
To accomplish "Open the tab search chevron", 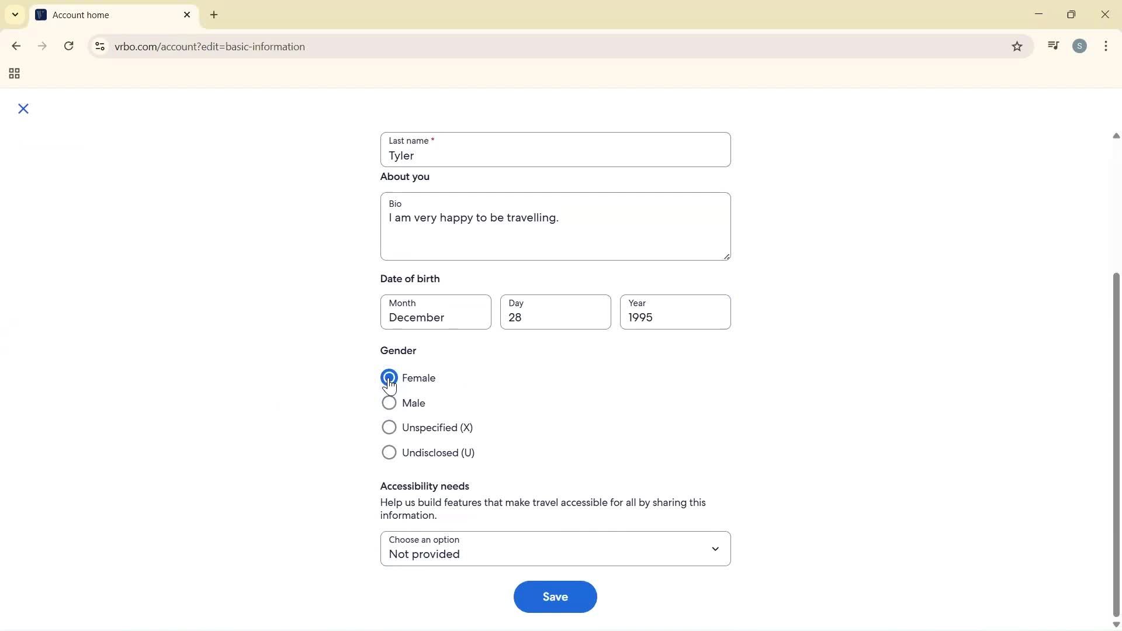I will [15, 15].
